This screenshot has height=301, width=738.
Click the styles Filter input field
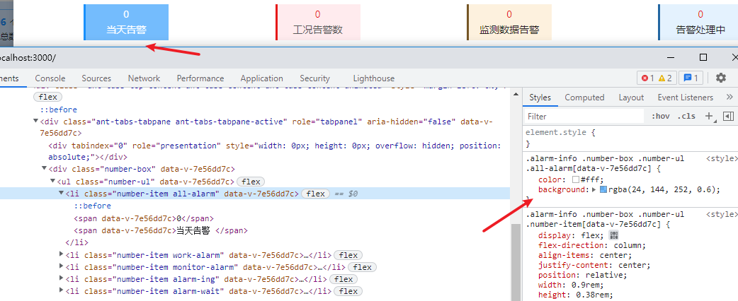coord(584,116)
